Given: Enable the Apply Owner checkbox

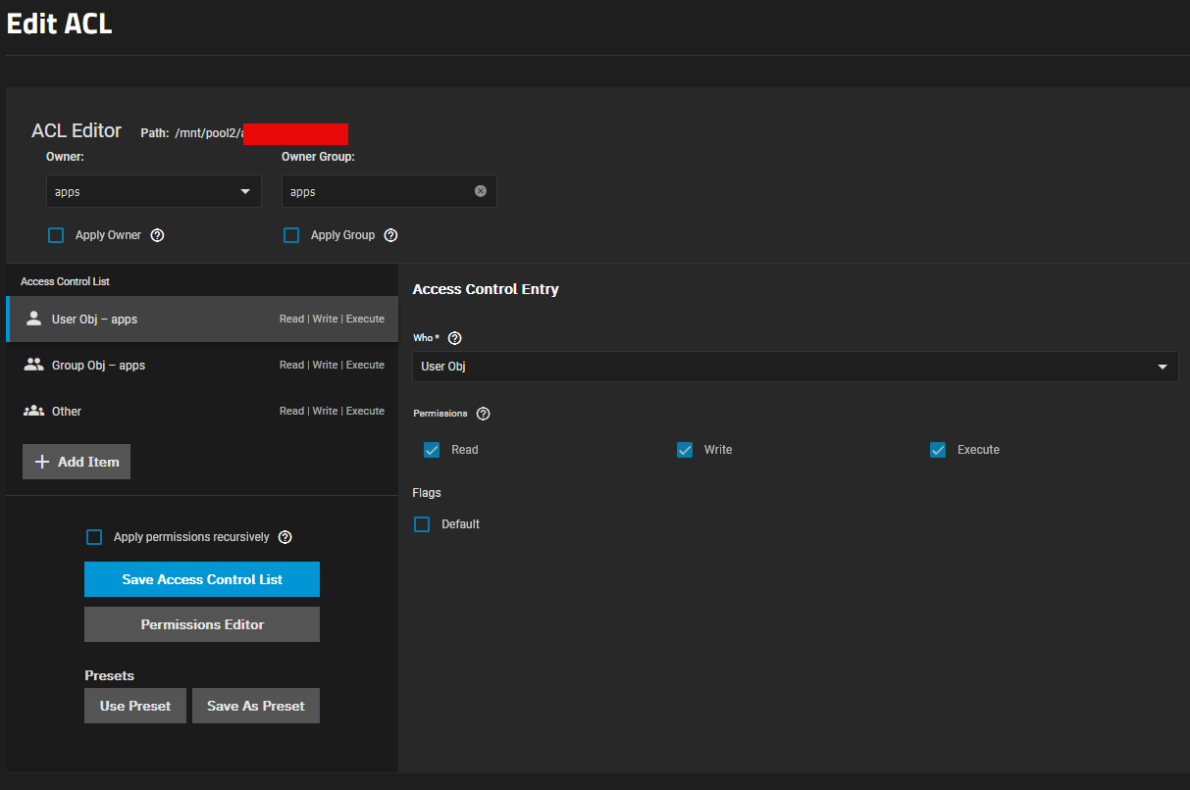Looking at the screenshot, I should tap(56, 235).
